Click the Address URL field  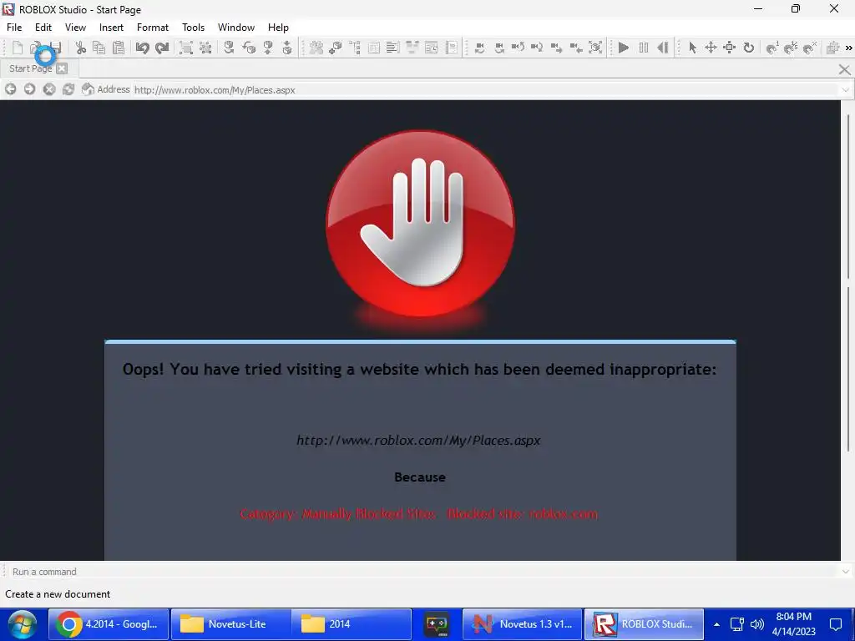(x=485, y=90)
